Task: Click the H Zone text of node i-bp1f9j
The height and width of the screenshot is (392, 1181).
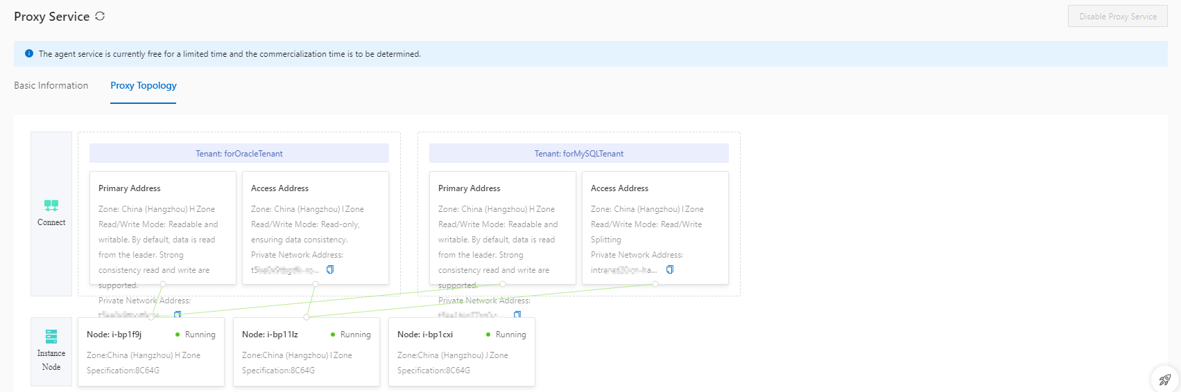Action: pos(187,355)
